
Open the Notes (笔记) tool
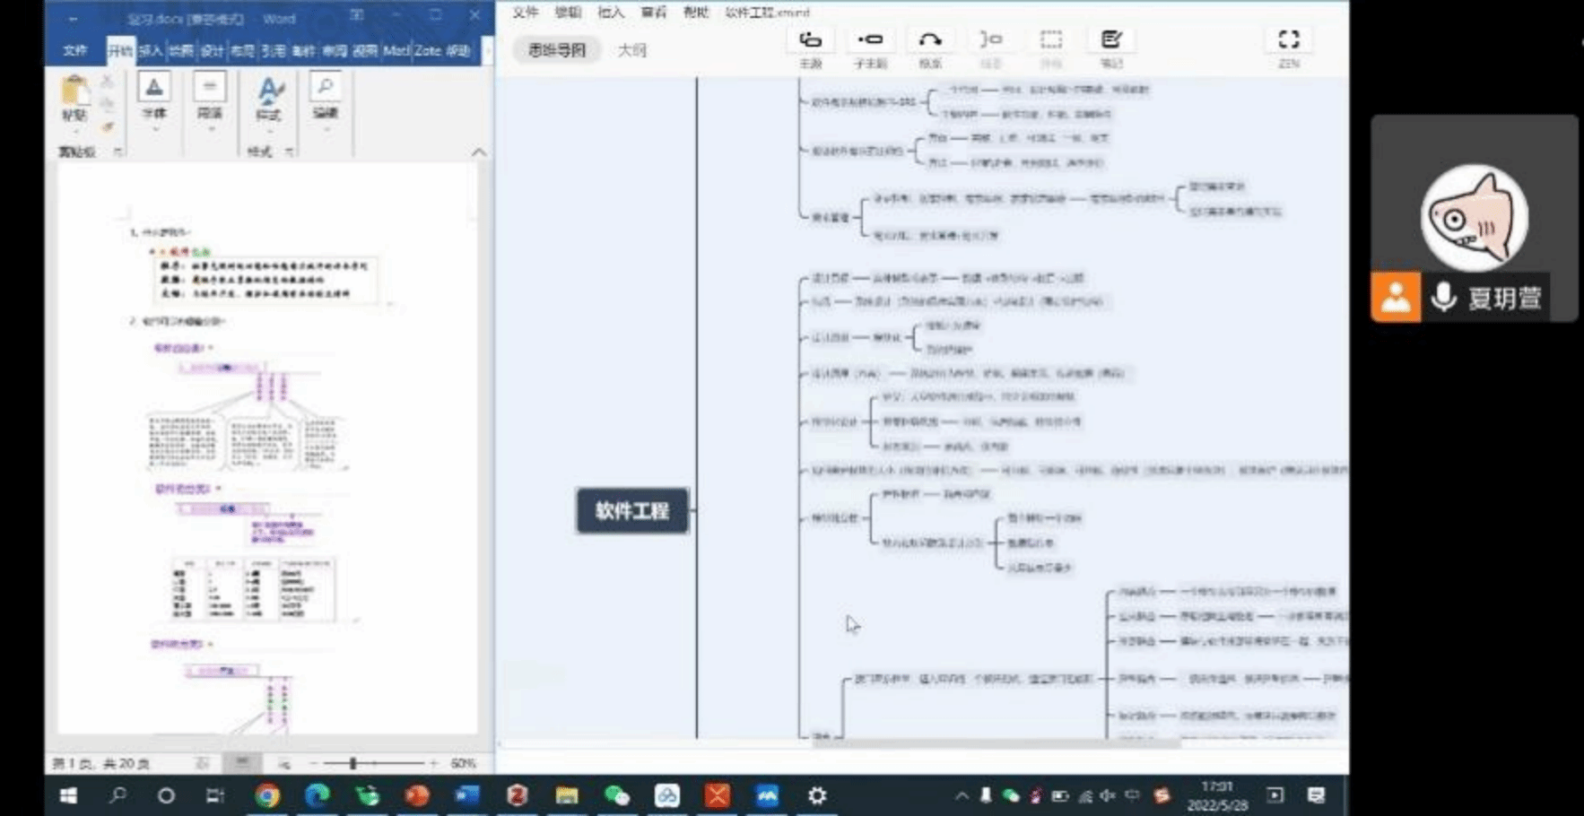tap(1111, 40)
